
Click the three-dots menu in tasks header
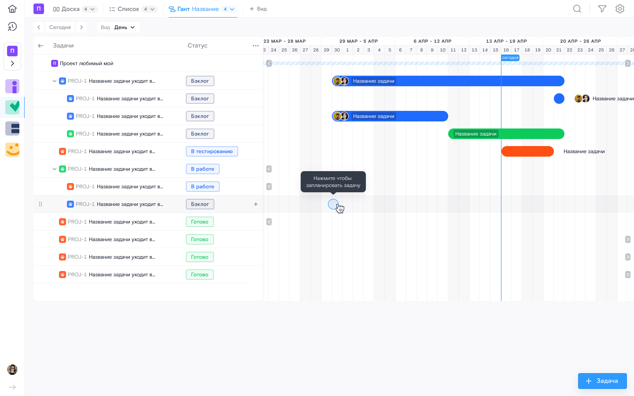256,46
